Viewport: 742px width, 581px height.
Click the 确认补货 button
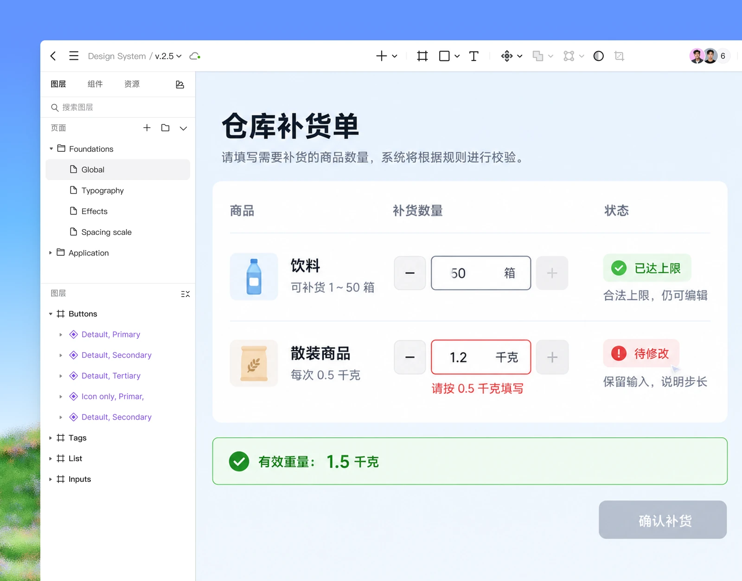[663, 520]
